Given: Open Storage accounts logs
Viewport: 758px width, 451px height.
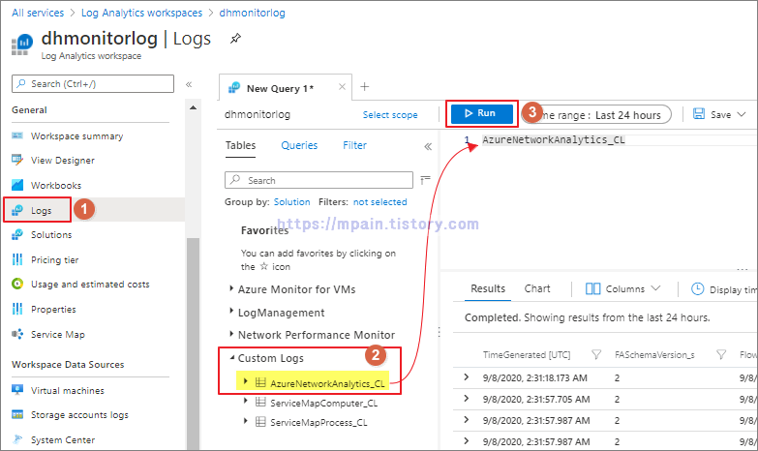Looking at the screenshot, I should pos(79,415).
